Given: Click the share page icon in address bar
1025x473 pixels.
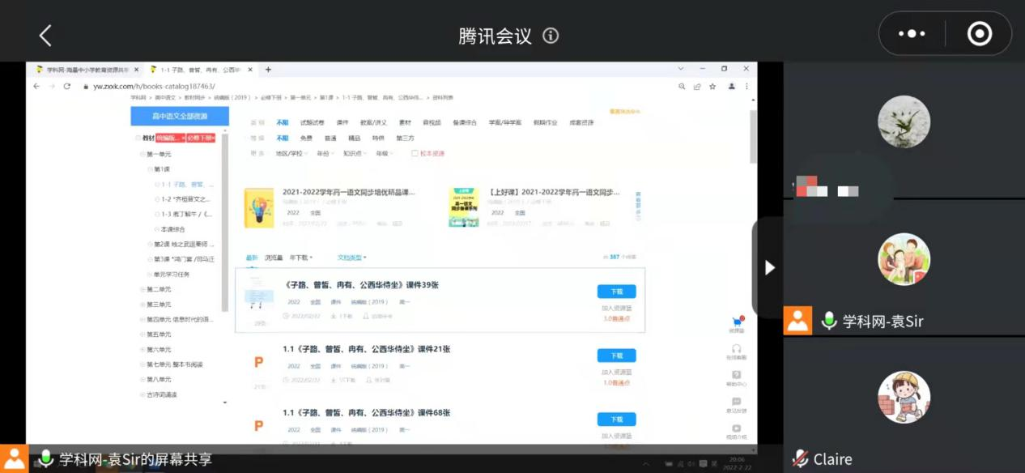Looking at the screenshot, I should (x=697, y=86).
